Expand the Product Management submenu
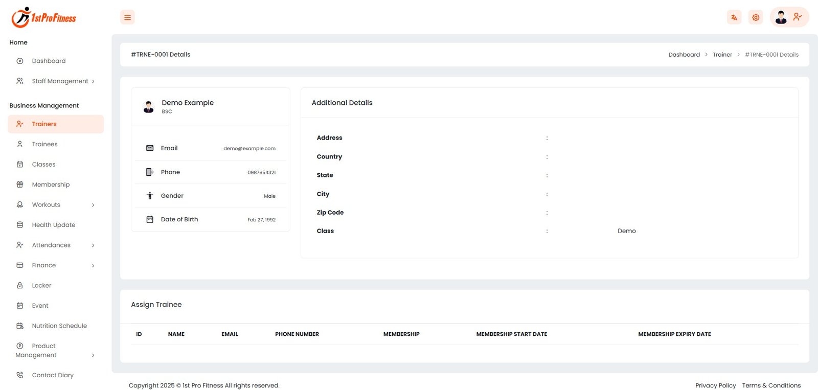The image size is (818, 390). pyautogui.click(x=93, y=355)
